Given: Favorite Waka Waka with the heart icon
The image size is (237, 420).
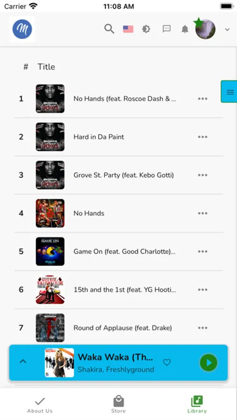Looking at the screenshot, I should (167, 363).
